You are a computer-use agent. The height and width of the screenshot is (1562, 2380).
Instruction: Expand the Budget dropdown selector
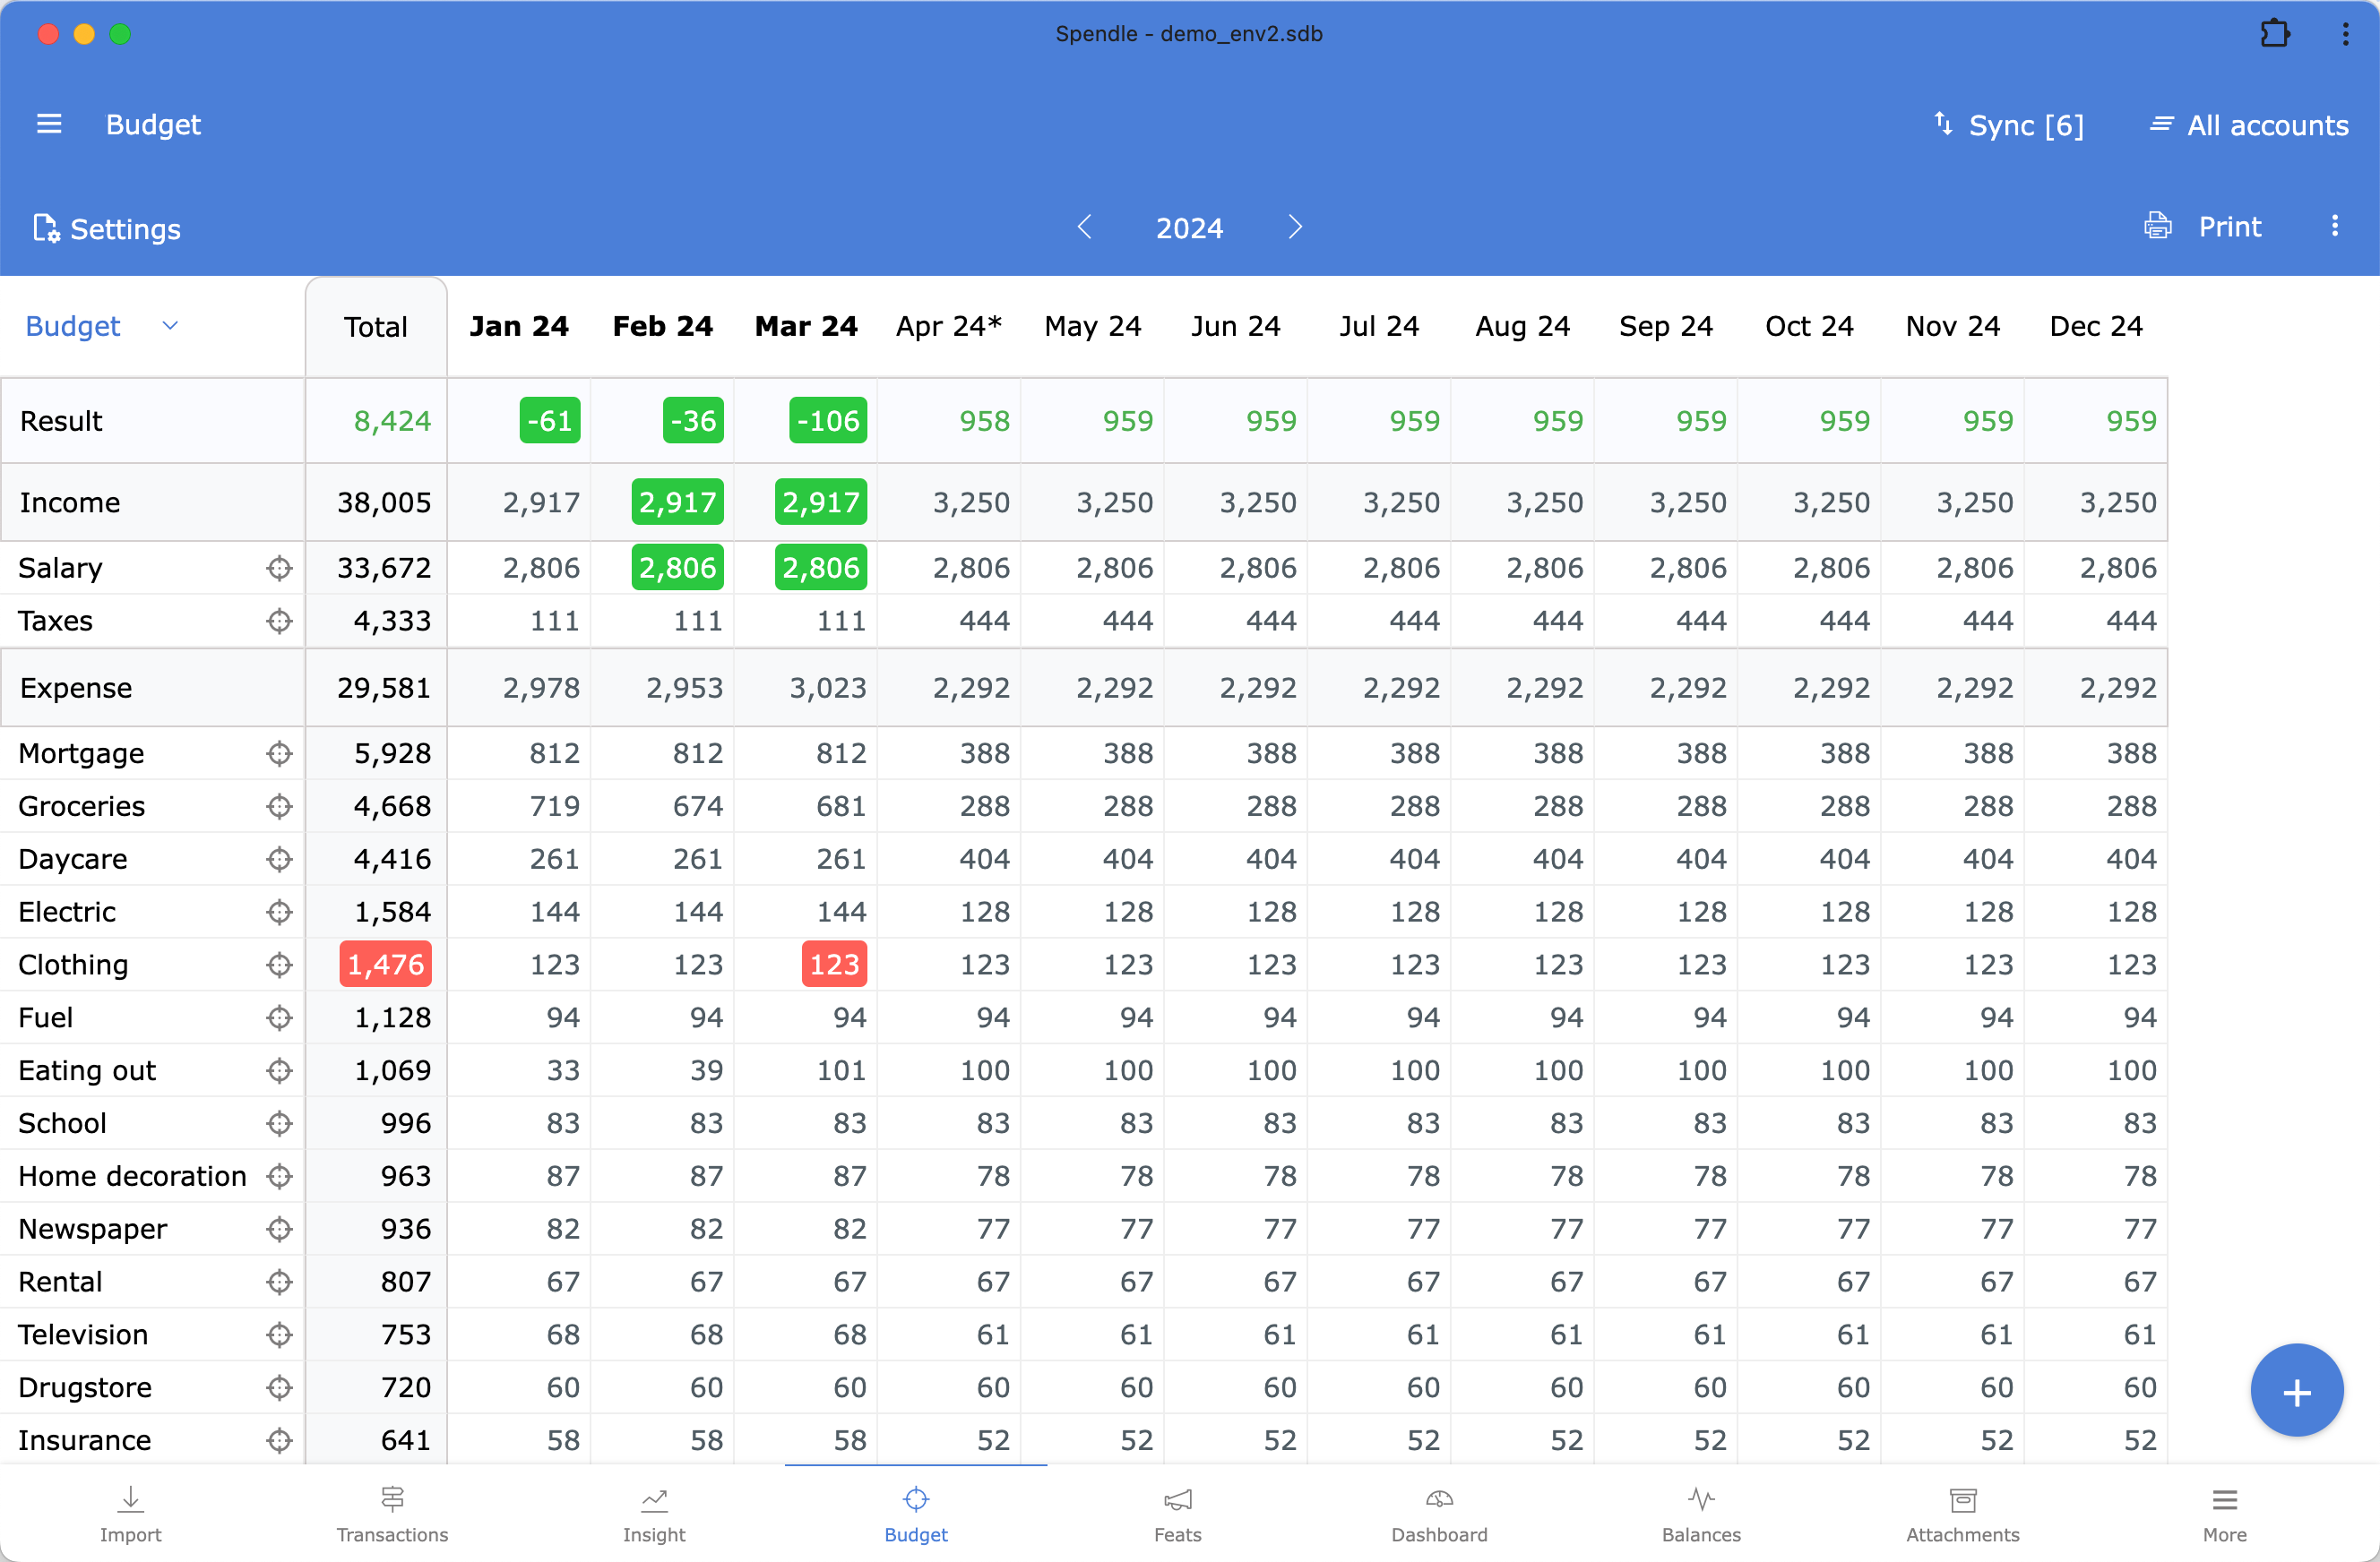[x=171, y=324]
